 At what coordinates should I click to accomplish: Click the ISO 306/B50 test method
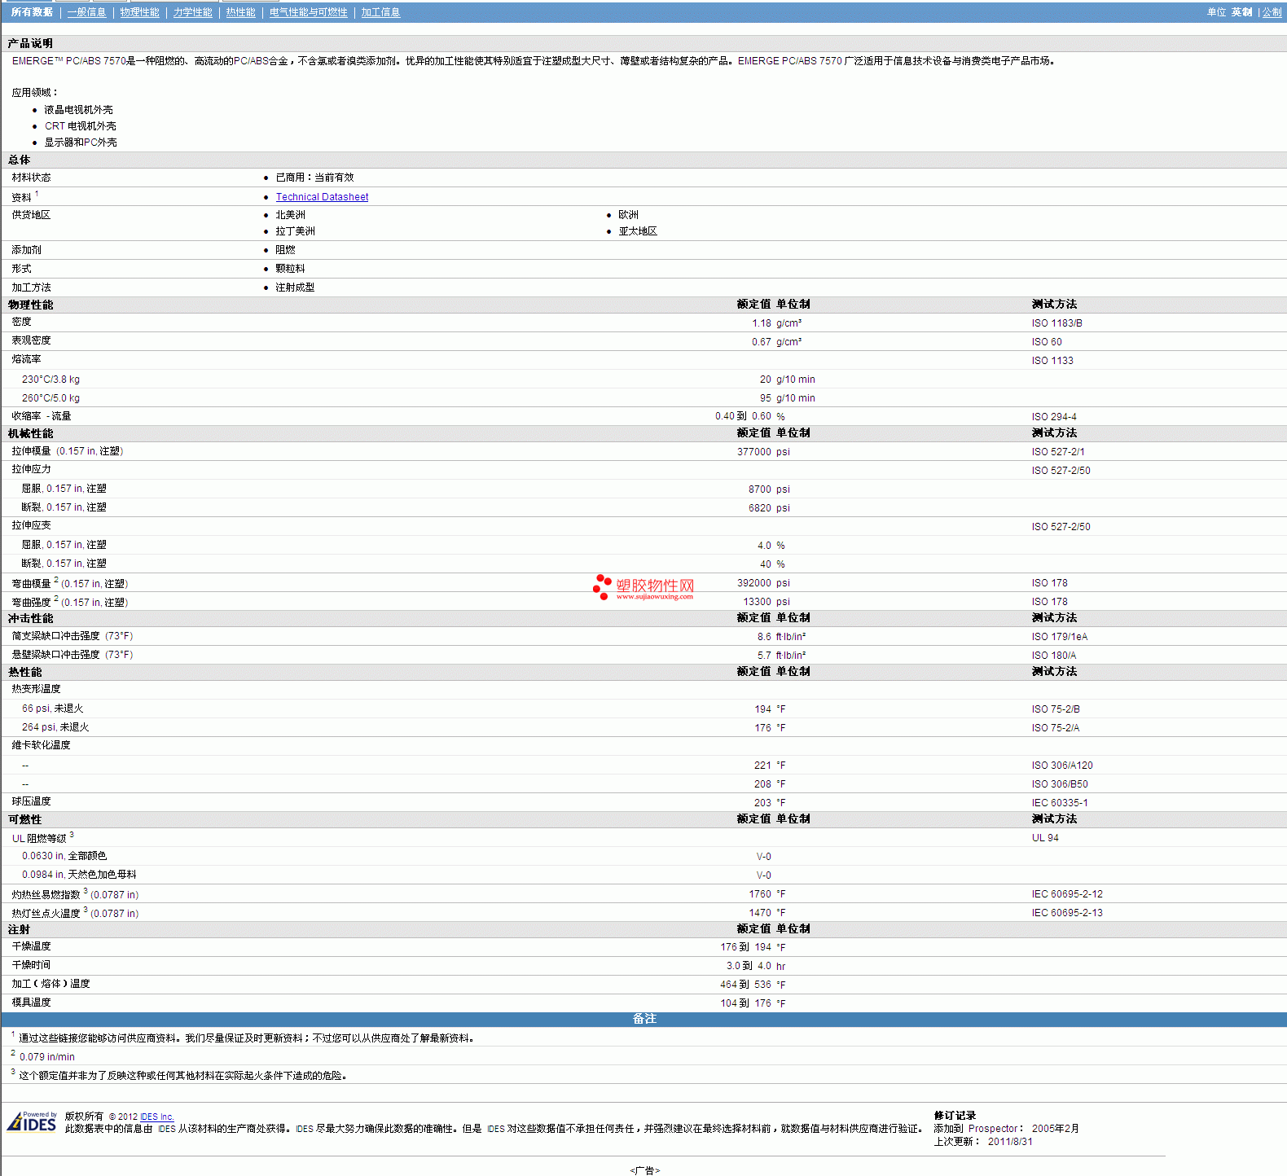pos(1059,784)
